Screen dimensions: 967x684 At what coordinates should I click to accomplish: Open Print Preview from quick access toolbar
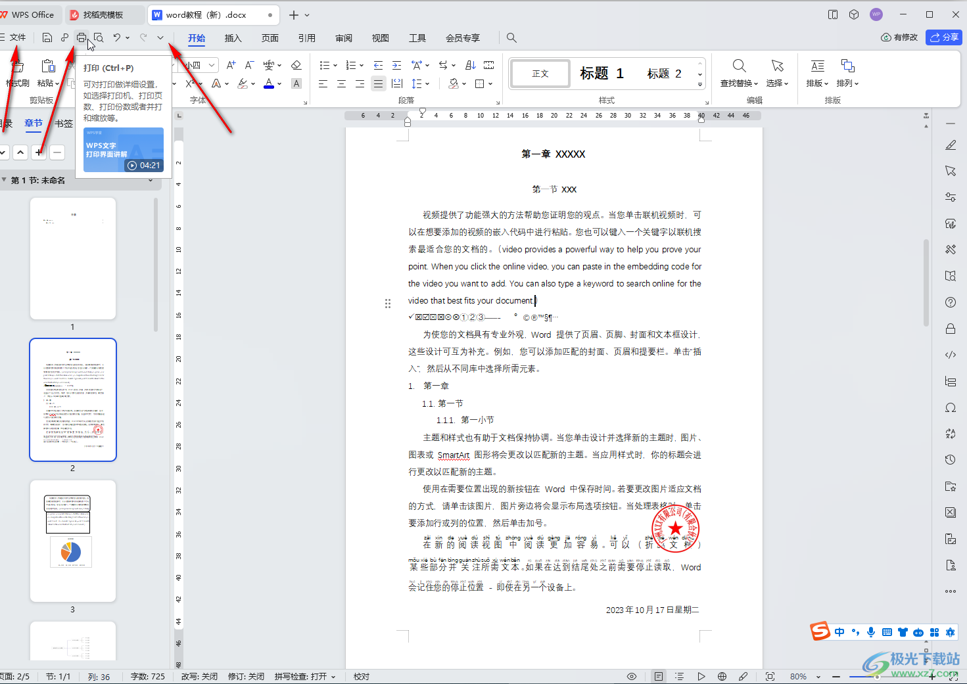[99, 38]
